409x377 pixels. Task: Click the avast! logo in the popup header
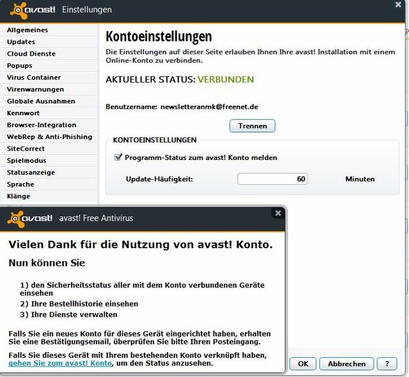[30, 219]
